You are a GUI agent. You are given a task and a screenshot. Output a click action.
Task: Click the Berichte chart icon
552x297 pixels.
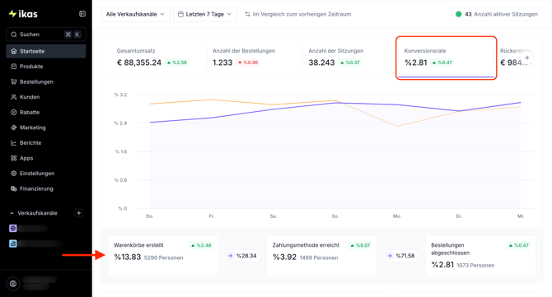pyautogui.click(x=14, y=143)
